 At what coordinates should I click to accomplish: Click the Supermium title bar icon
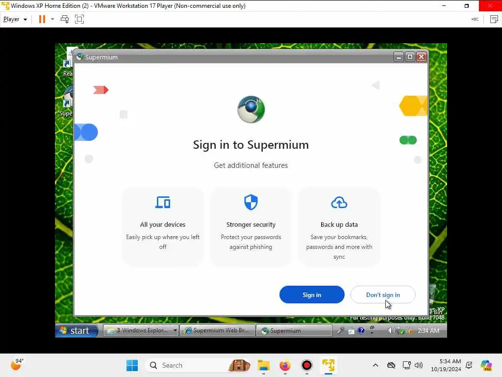80,57
